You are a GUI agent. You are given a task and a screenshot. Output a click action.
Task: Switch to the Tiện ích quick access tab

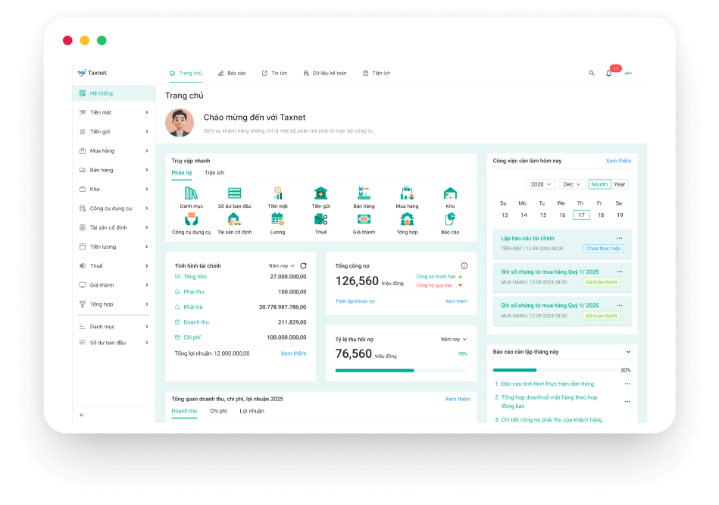pyautogui.click(x=214, y=173)
